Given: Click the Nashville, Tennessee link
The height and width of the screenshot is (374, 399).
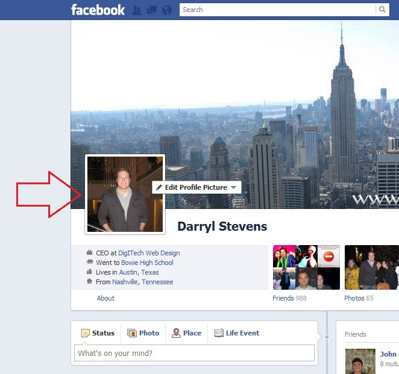Looking at the screenshot, I should [x=142, y=282].
